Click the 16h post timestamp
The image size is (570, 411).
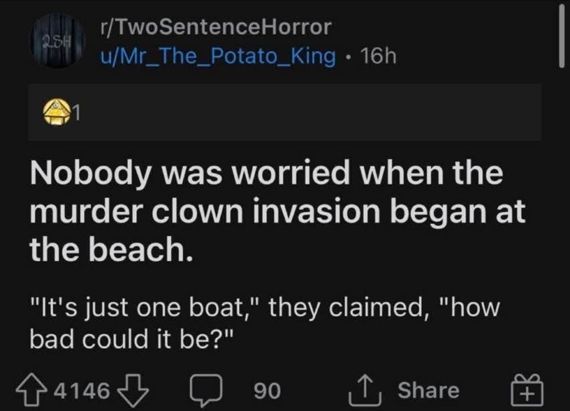coord(374,56)
